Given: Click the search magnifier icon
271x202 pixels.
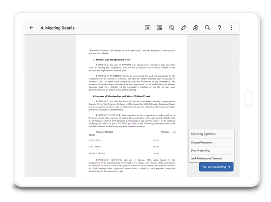Looking at the screenshot, I should pos(207,28).
